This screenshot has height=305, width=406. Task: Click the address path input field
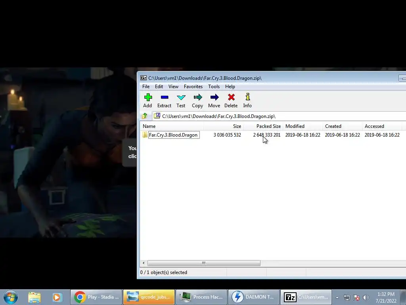(280, 116)
